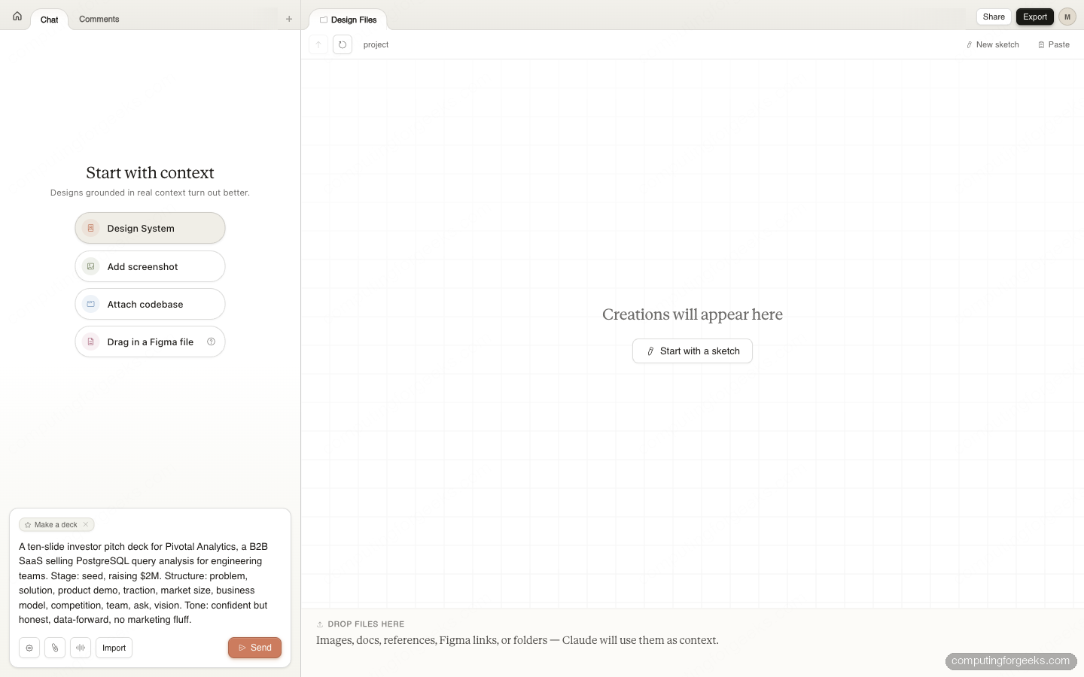Viewport: 1084px width, 677px height.
Task: Switch to the Comments tab
Action: pyautogui.click(x=99, y=19)
